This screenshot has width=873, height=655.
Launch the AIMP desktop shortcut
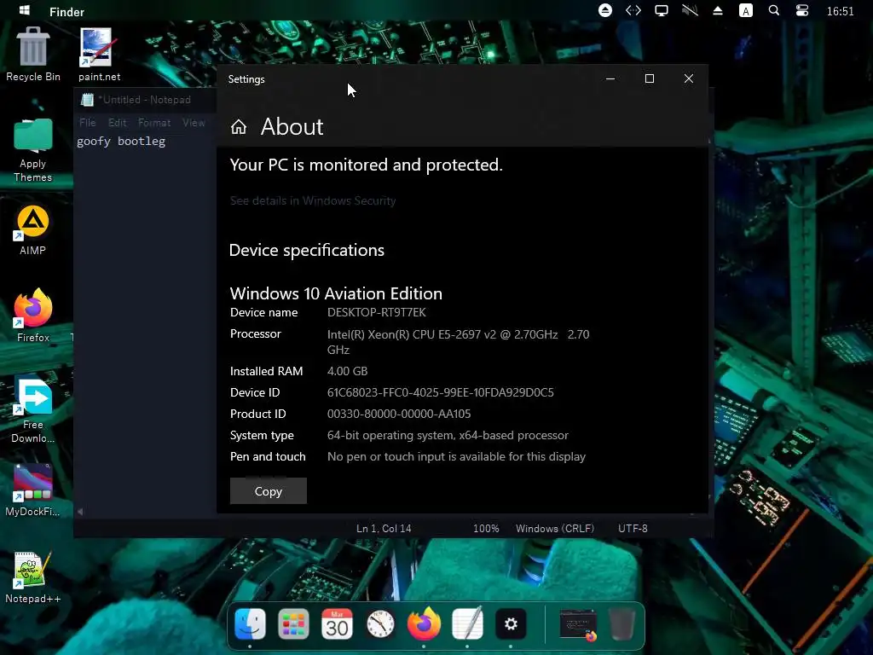(x=33, y=230)
